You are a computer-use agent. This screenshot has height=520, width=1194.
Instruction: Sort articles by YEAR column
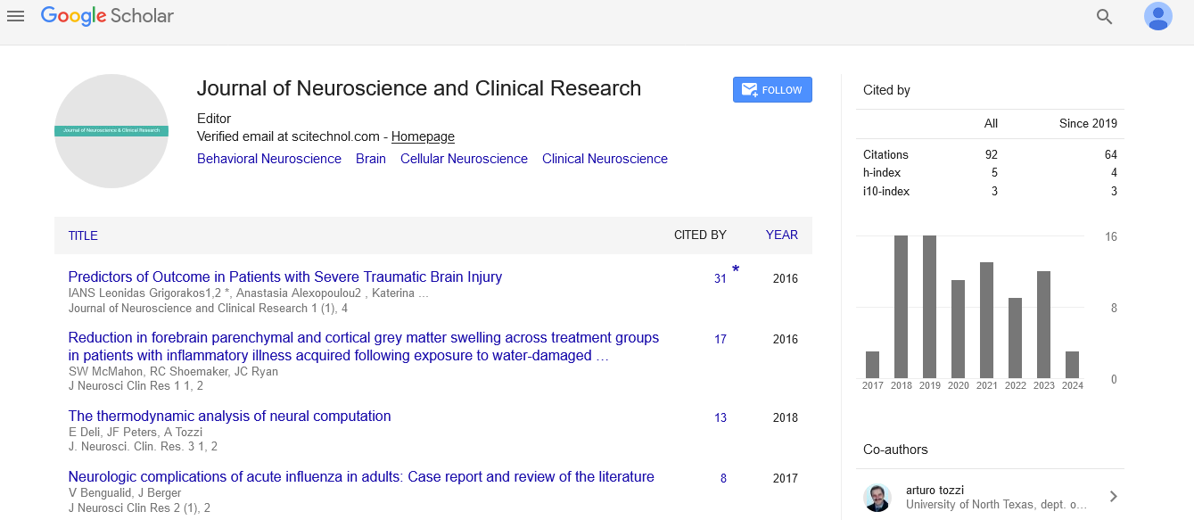point(782,235)
